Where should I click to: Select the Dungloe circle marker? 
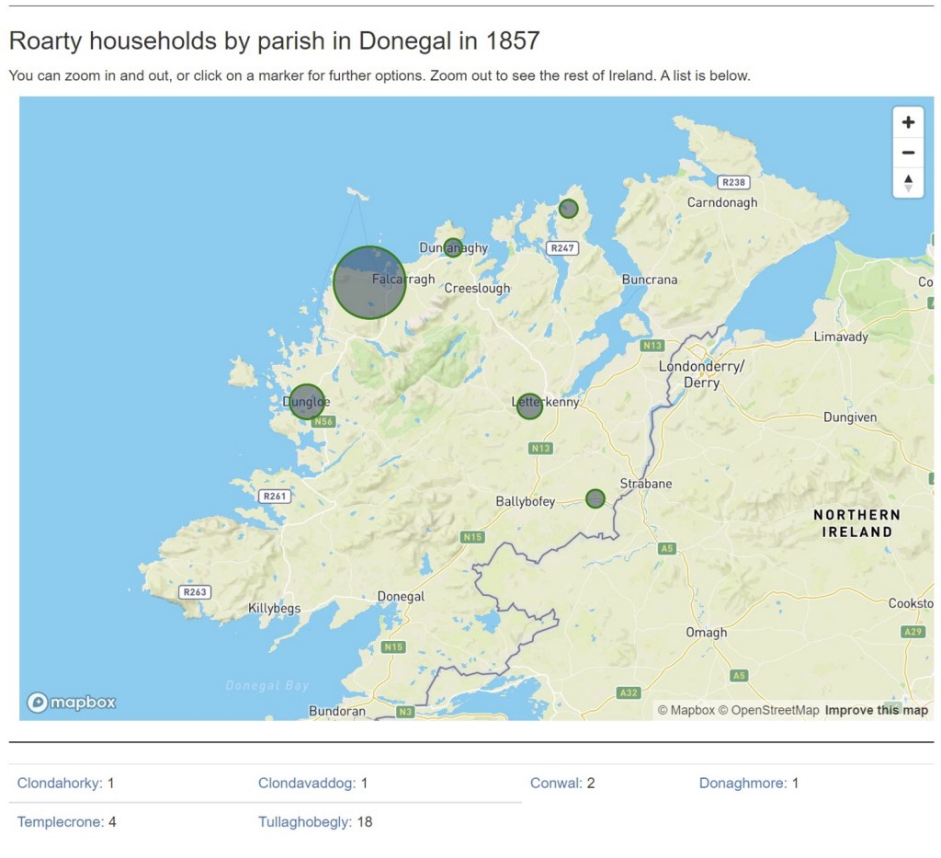point(307,402)
